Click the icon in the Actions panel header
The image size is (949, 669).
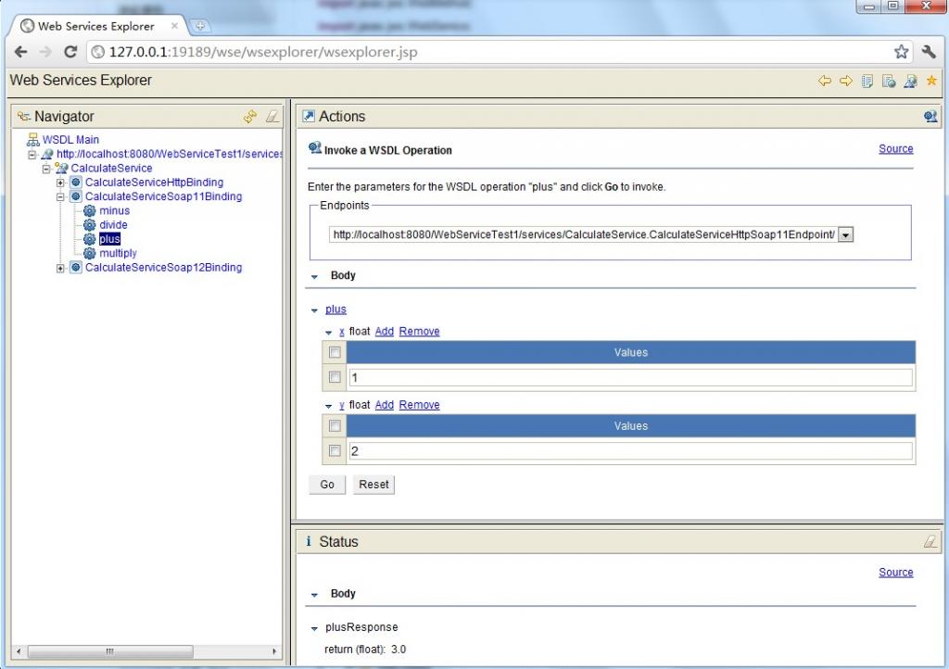(931, 116)
